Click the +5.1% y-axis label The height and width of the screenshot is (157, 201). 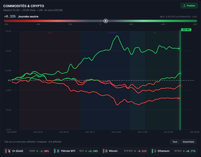[x=8, y=31]
